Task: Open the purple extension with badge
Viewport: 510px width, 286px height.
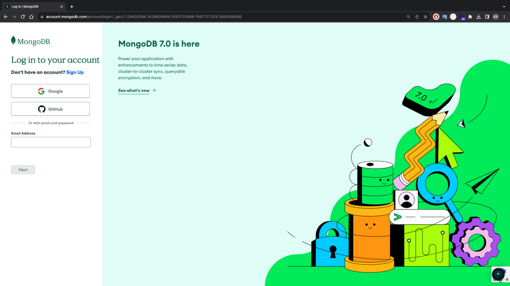Action: coord(462,17)
